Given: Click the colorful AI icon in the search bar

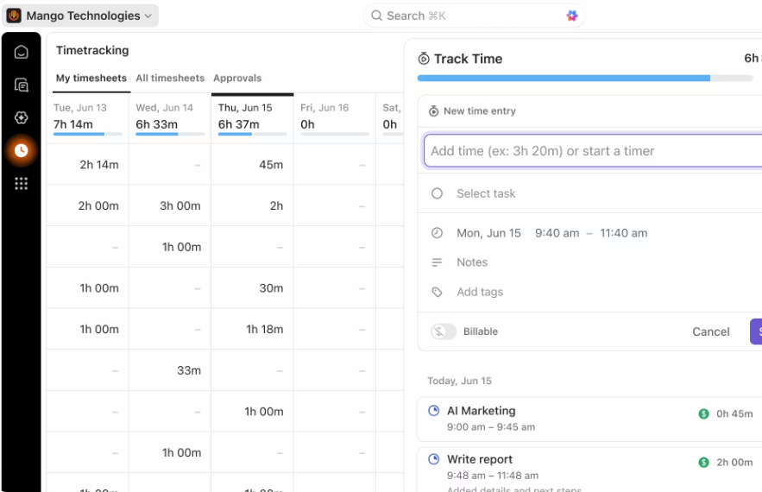Looking at the screenshot, I should [572, 16].
